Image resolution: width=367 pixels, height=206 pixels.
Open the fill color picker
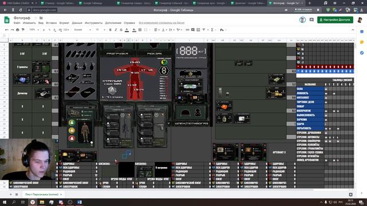(x=134, y=30)
